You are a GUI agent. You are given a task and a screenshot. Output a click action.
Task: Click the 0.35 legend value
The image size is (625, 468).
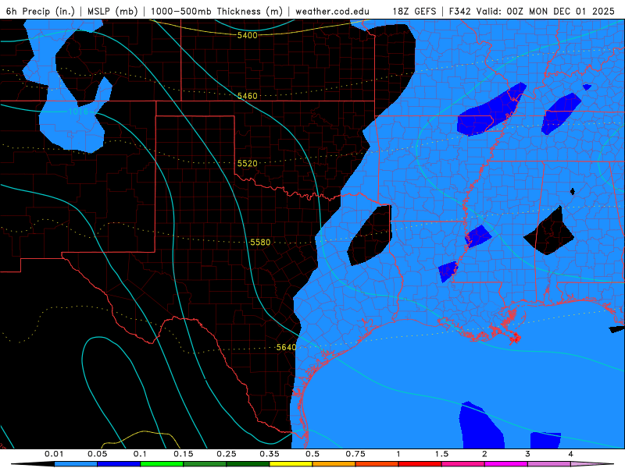coord(270,454)
